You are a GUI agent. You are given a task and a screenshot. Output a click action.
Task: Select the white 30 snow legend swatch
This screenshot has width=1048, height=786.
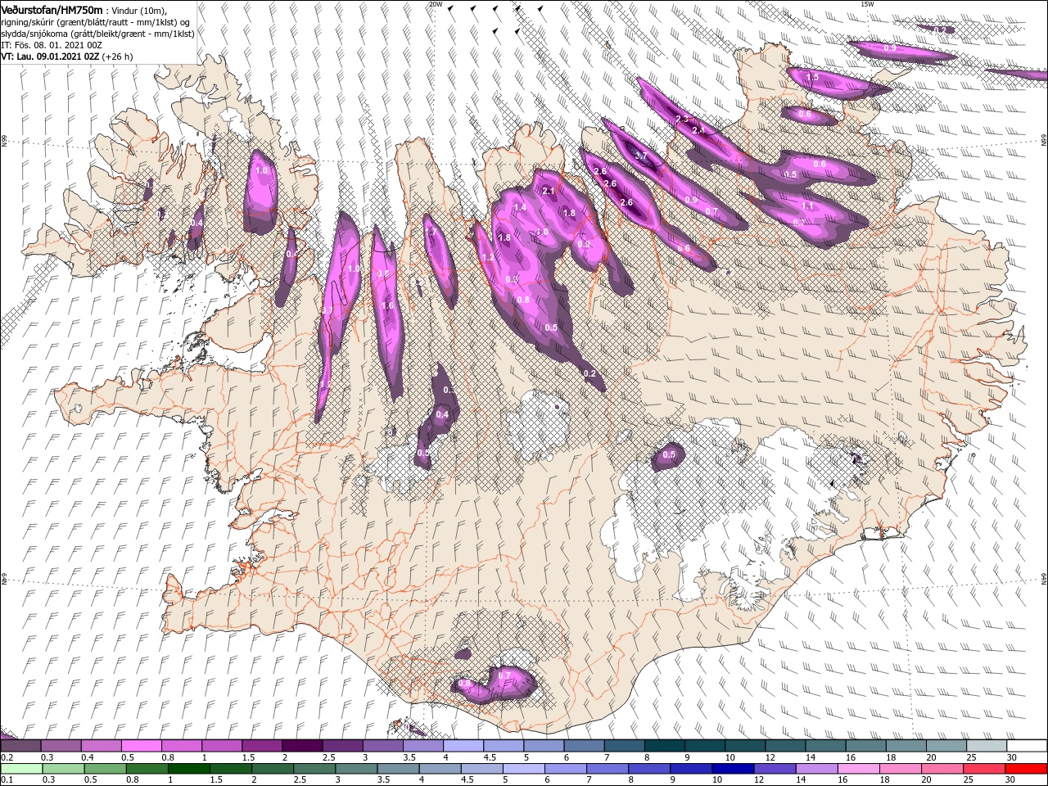tap(1026, 746)
